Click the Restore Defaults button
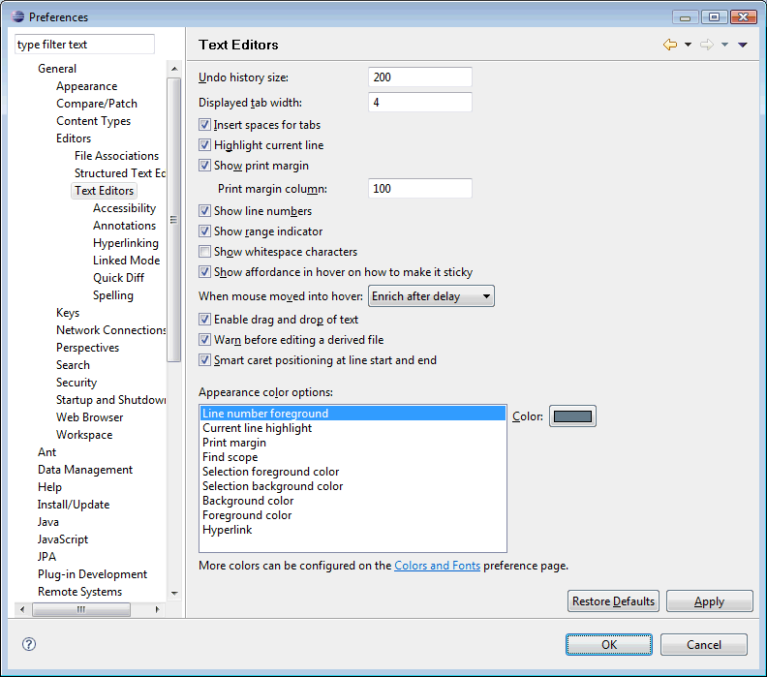 click(x=613, y=600)
